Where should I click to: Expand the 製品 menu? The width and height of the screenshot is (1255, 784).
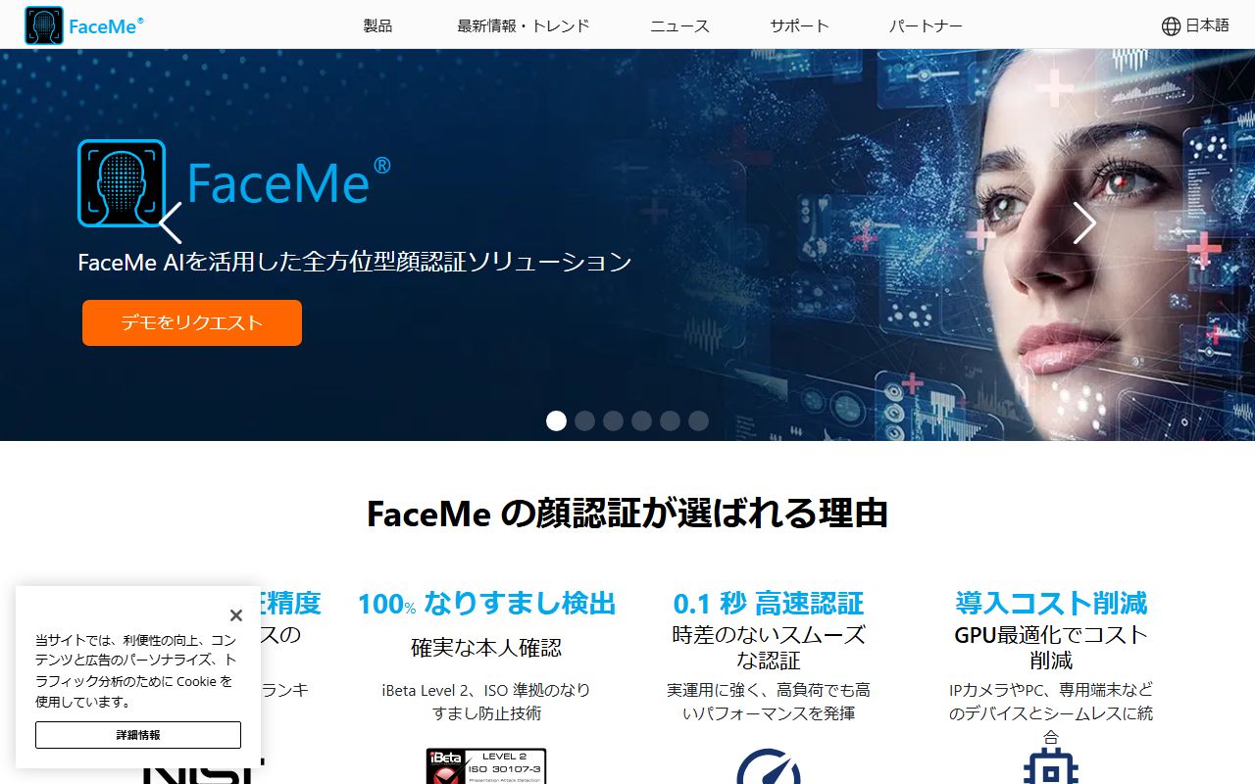point(377,26)
